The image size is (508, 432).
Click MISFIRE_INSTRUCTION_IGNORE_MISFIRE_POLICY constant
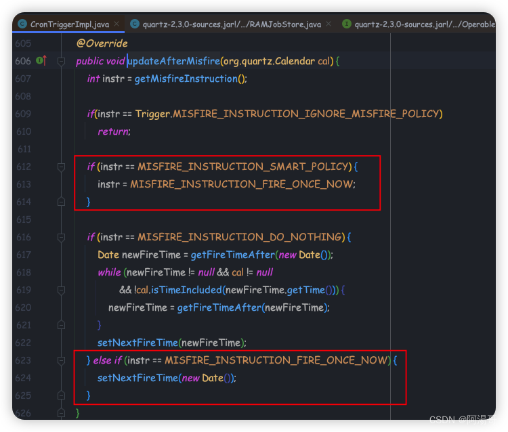click(x=307, y=114)
